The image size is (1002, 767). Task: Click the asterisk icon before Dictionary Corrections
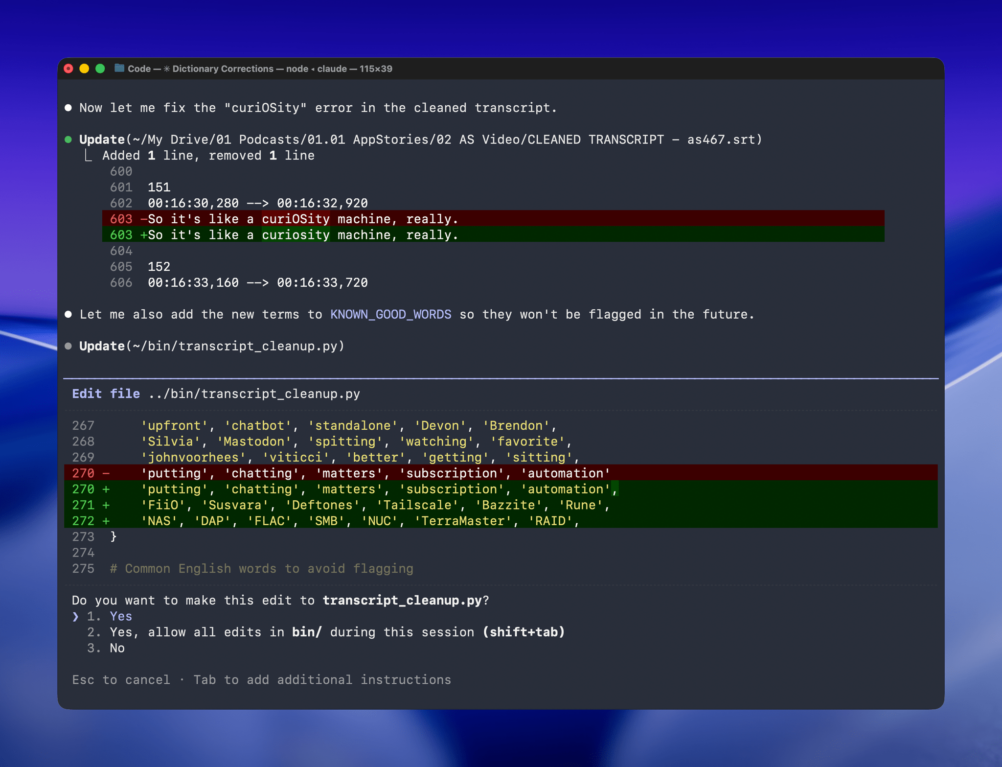[166, 69]
